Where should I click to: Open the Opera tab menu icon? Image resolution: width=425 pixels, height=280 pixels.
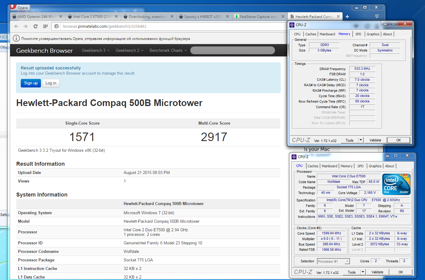377,16
